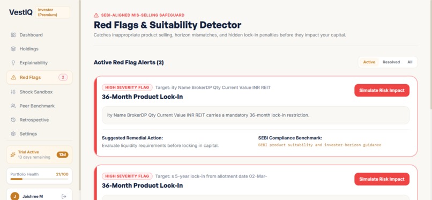
Task: Simulate Risk Impact for 5-year lock-in alert
Action: point(382,179)
